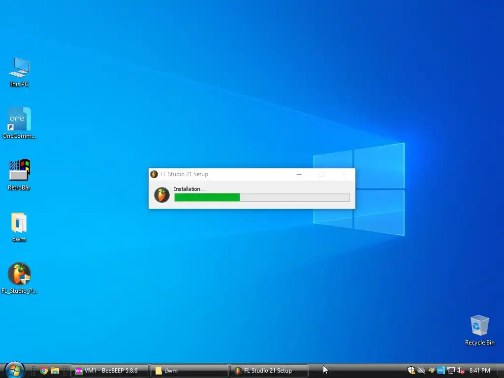Click the large FL Studio logo in setup dialog

point(161,195)
